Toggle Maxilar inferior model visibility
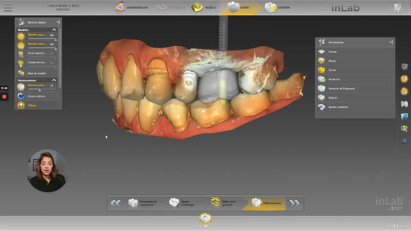411x231 pixels. [x=21, y=46]
